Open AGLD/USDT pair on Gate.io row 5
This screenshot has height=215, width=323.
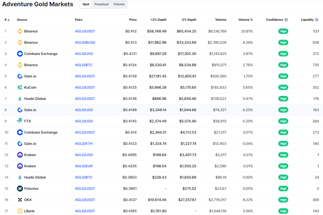(x=85, y=76)
